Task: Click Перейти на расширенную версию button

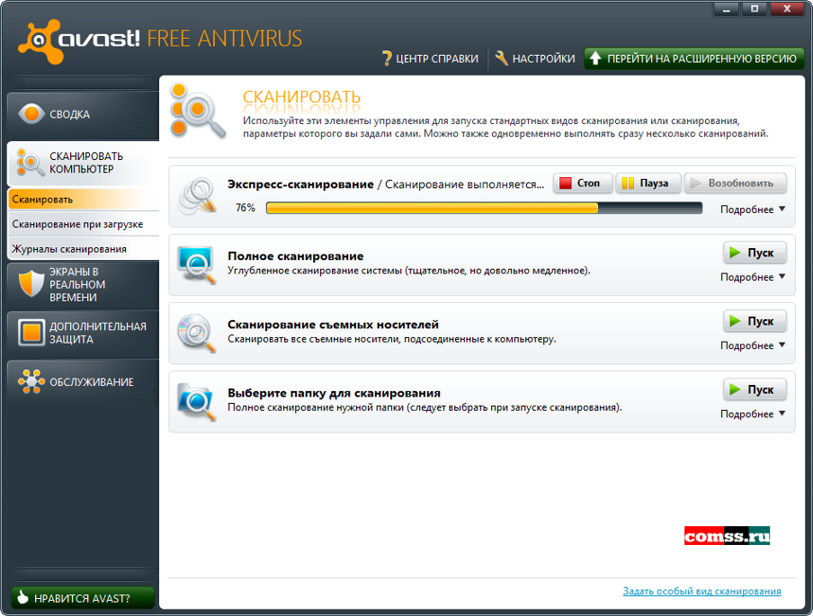Action: pos(693,58)
